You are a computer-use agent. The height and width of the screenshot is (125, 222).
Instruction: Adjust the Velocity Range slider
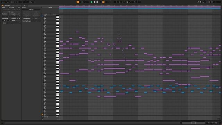point(36,21)
